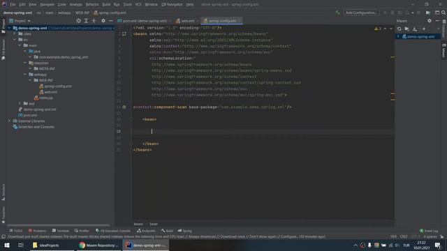Open Maven Repository Chrome window from taskbar
The height and width of the screenshot is (251, 447).
click(99, 245)
